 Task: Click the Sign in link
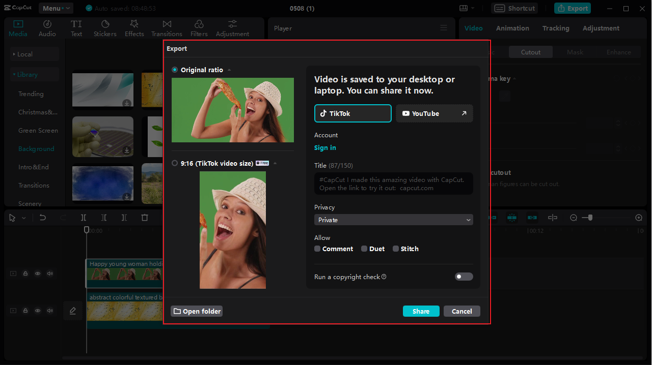325,147
